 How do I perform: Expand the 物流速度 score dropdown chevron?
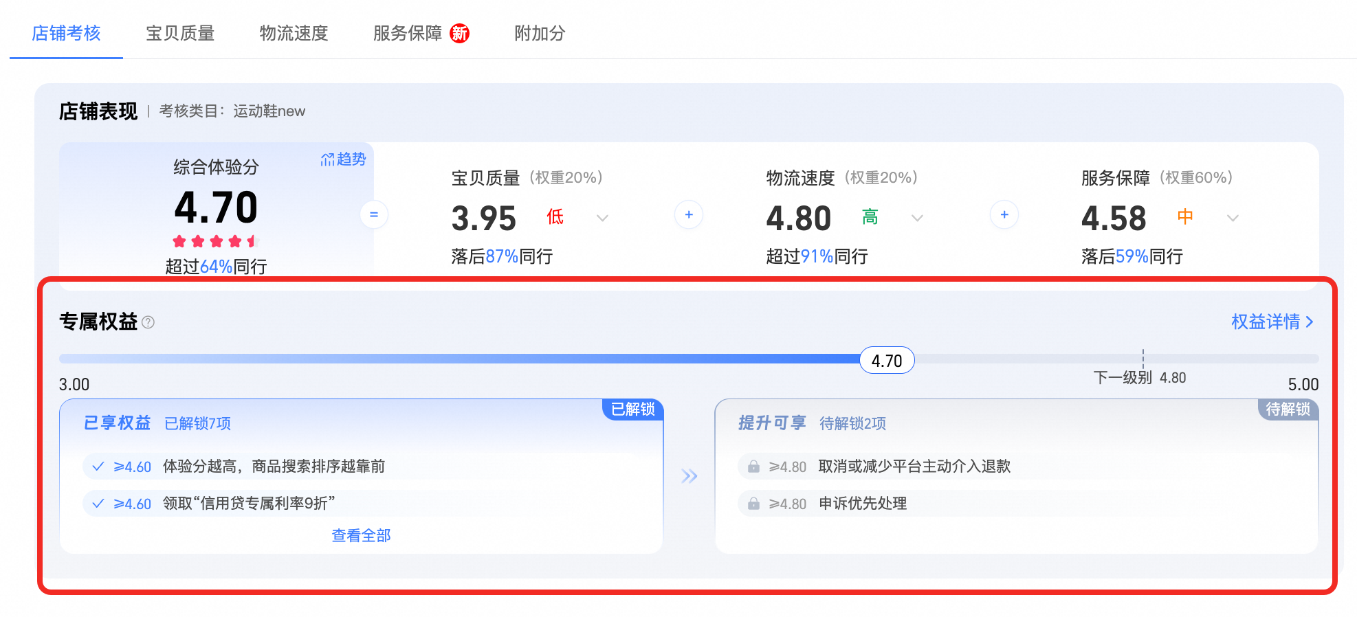[917, 218]
